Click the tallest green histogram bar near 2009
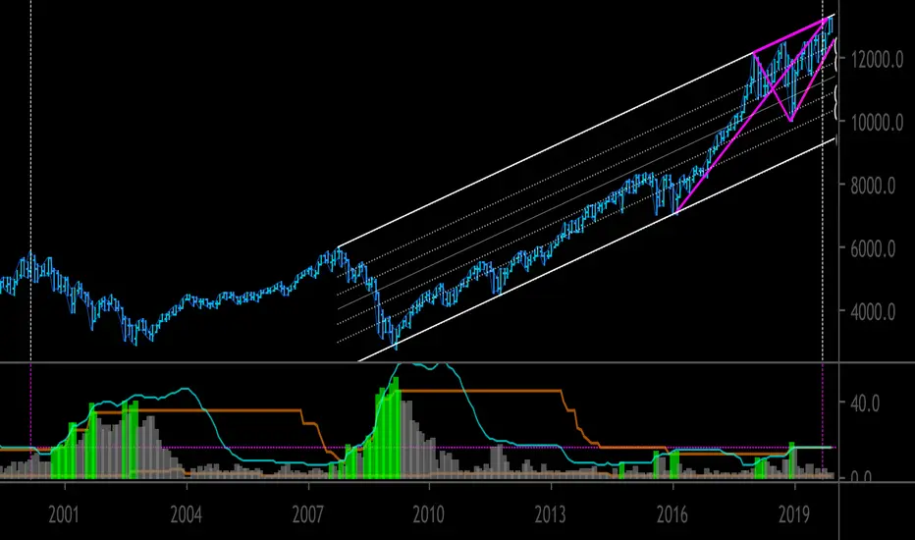This screenshot has height=540, width=915. point(396,428)
